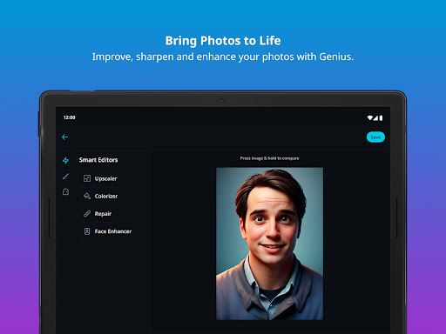
Task: Open the Smart Editors lightning tab
Action: tap(65, 160)
